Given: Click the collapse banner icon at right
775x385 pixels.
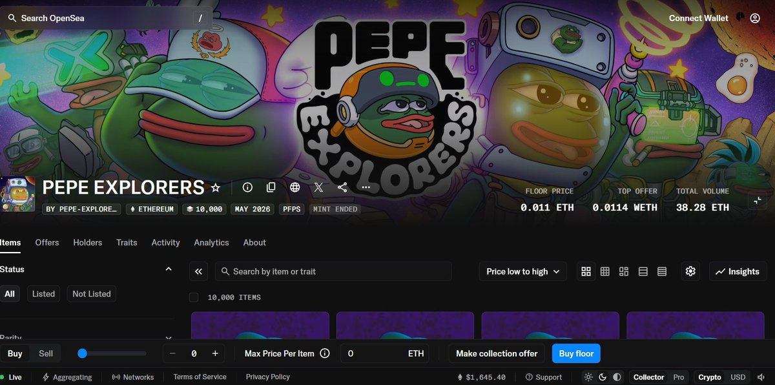Looking at the screenshot, I should click(758, 200).
